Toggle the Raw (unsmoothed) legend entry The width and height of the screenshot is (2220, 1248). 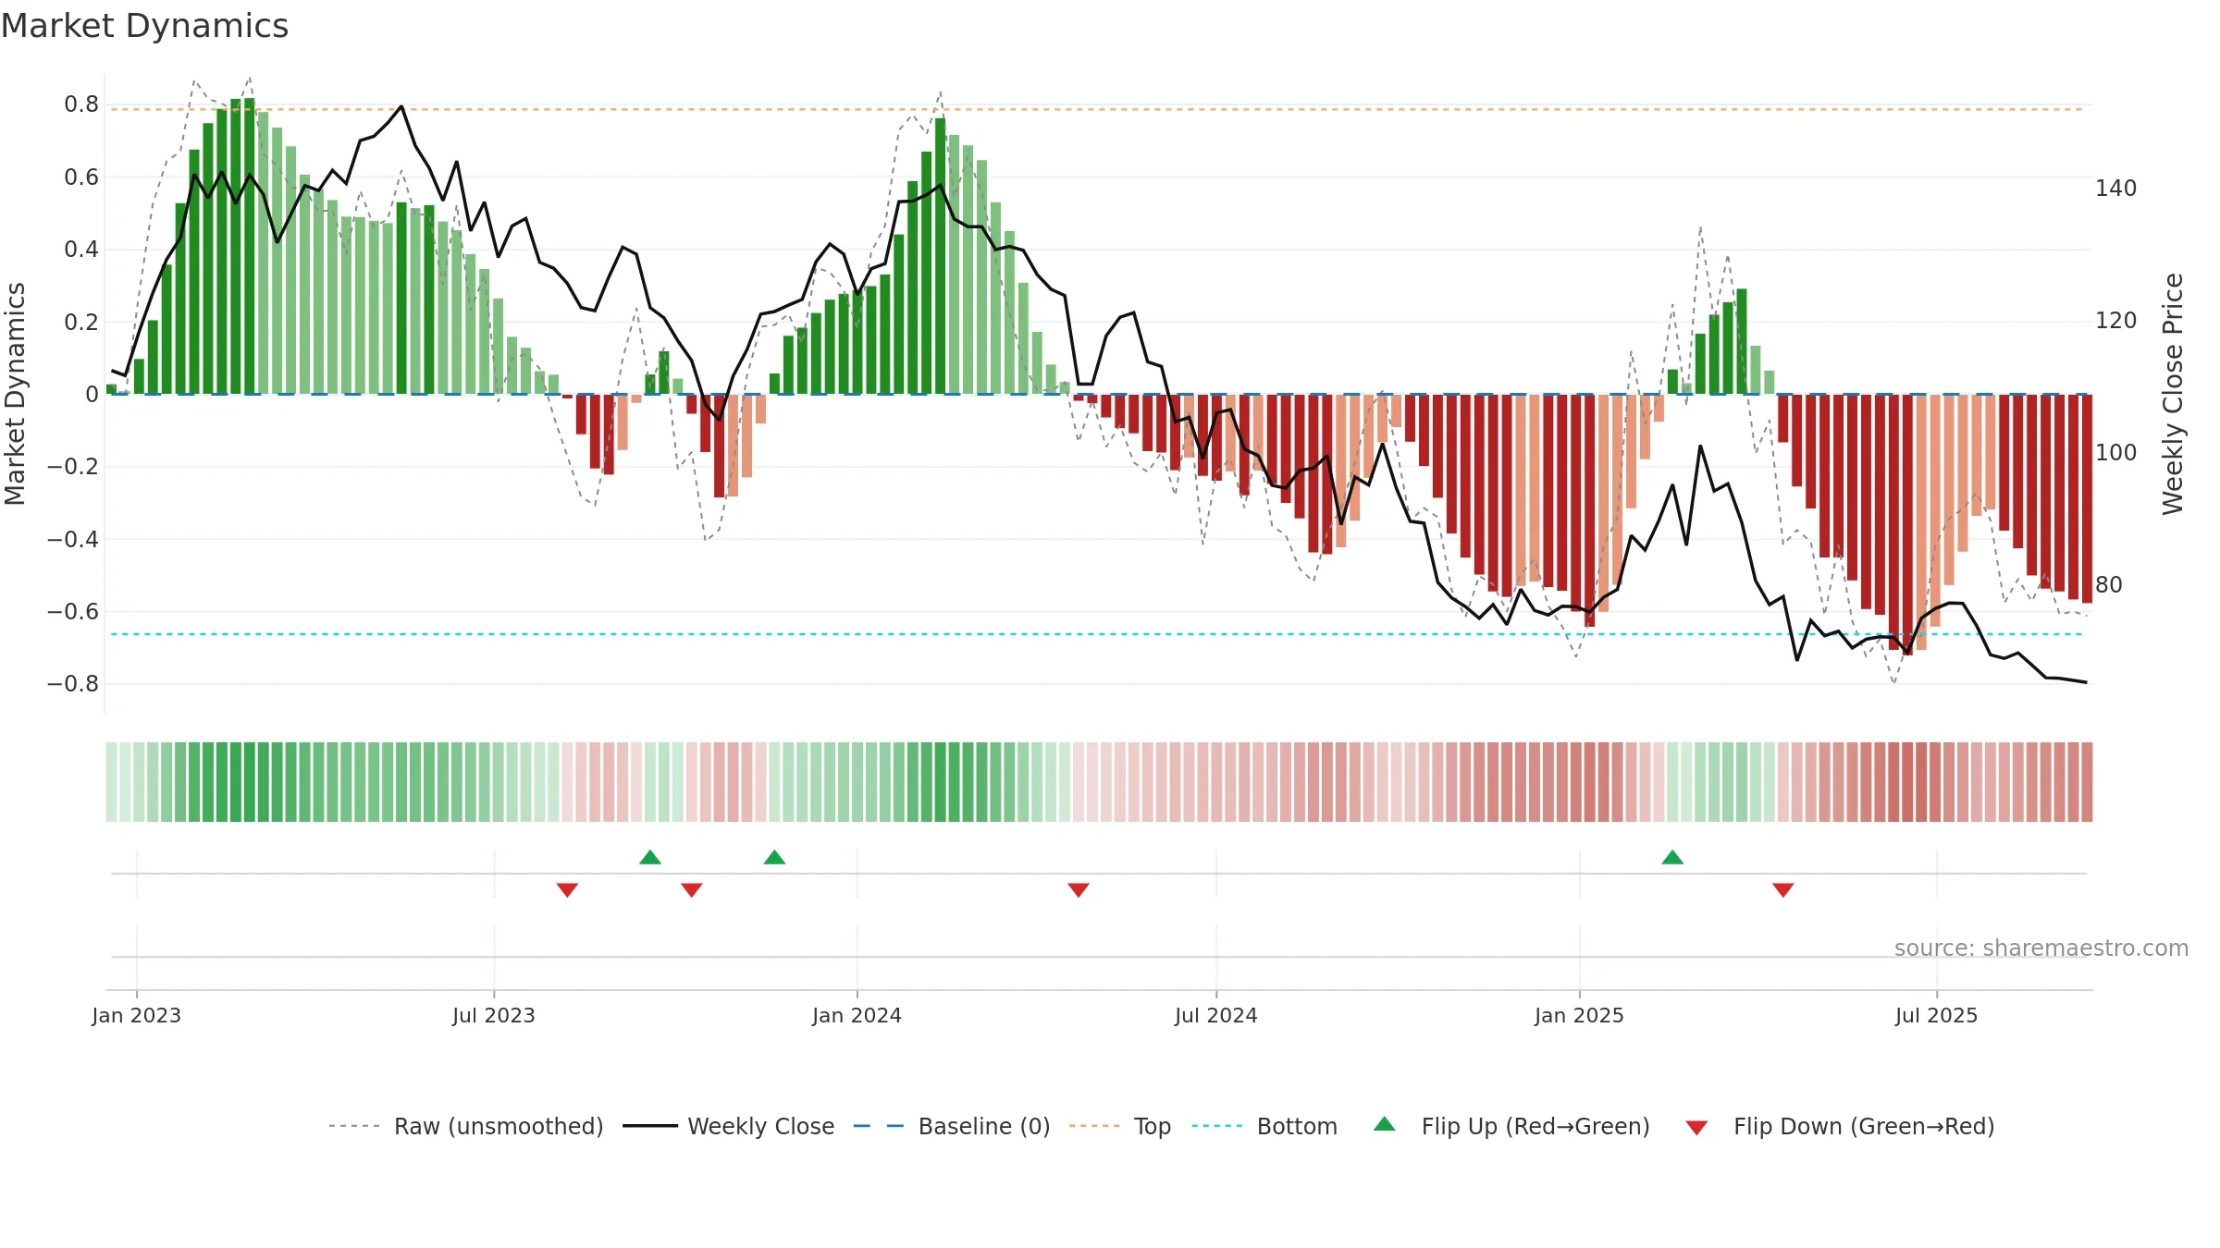click(x=465, y=1126)
